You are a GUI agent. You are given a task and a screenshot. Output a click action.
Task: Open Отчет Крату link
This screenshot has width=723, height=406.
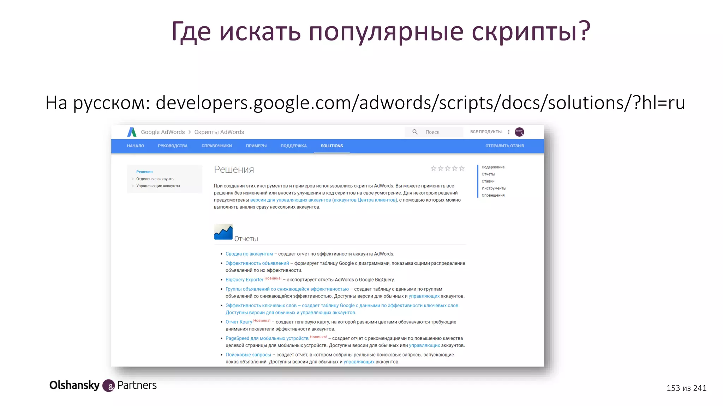239,322
